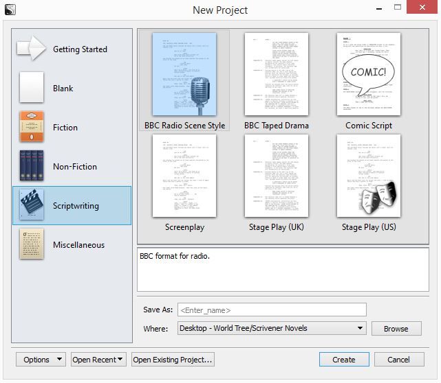Click the Scriptwriting clapperboard icon
Viewport: 441px width, 383px height.
click(x=32, y=205)
